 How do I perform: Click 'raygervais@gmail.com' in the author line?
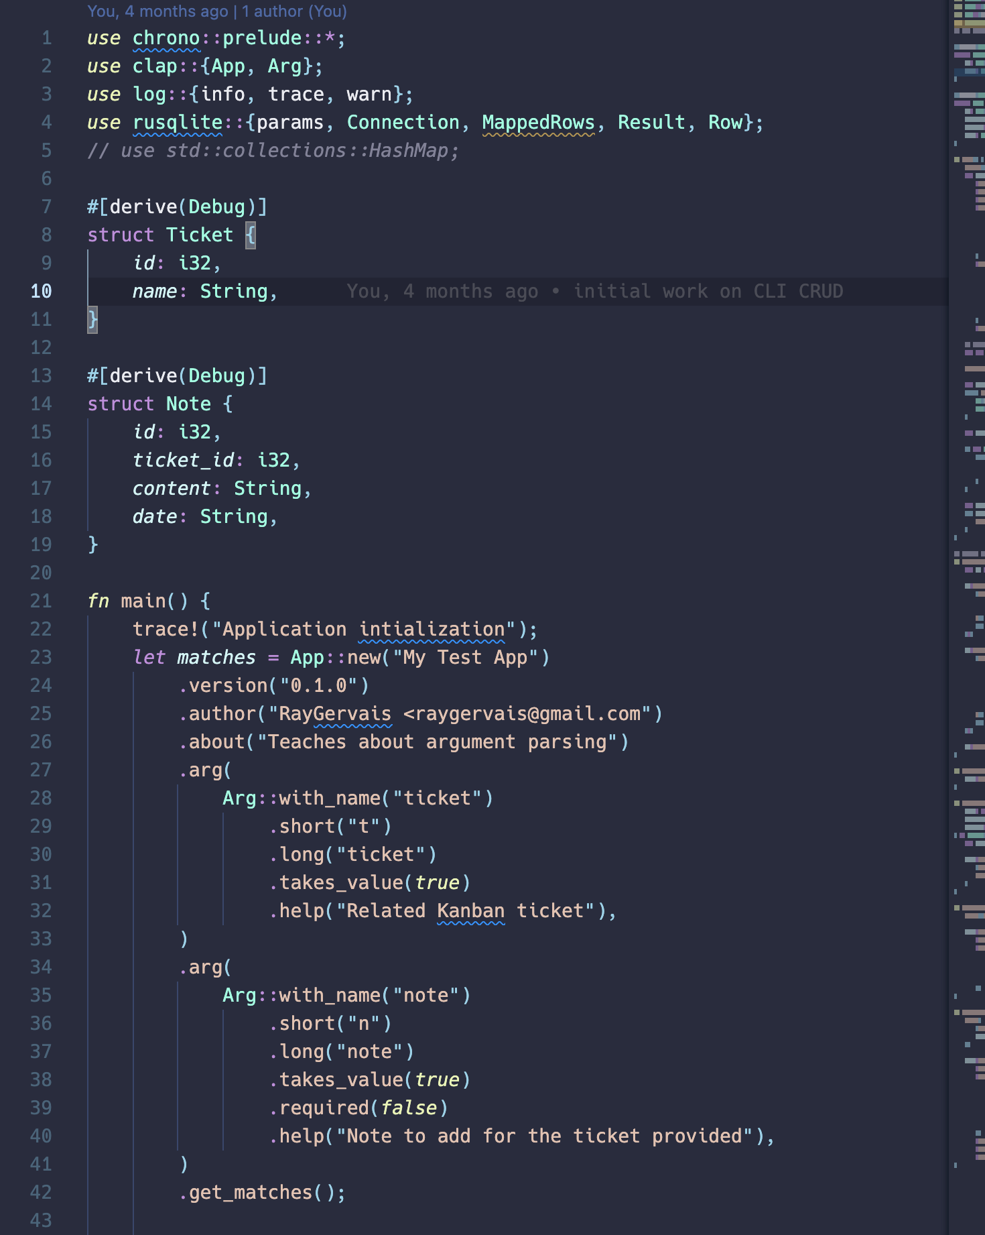[527, 714]
